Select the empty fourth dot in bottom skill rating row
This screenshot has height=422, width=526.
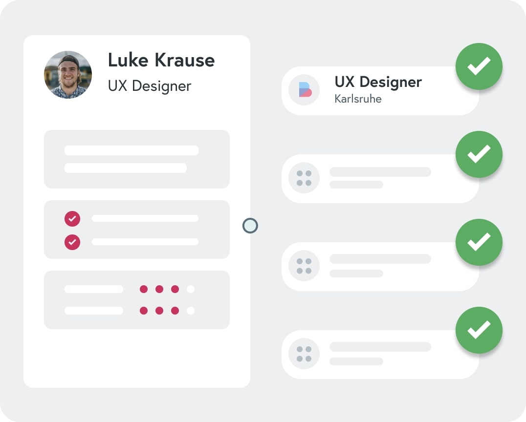pos(191,311)
